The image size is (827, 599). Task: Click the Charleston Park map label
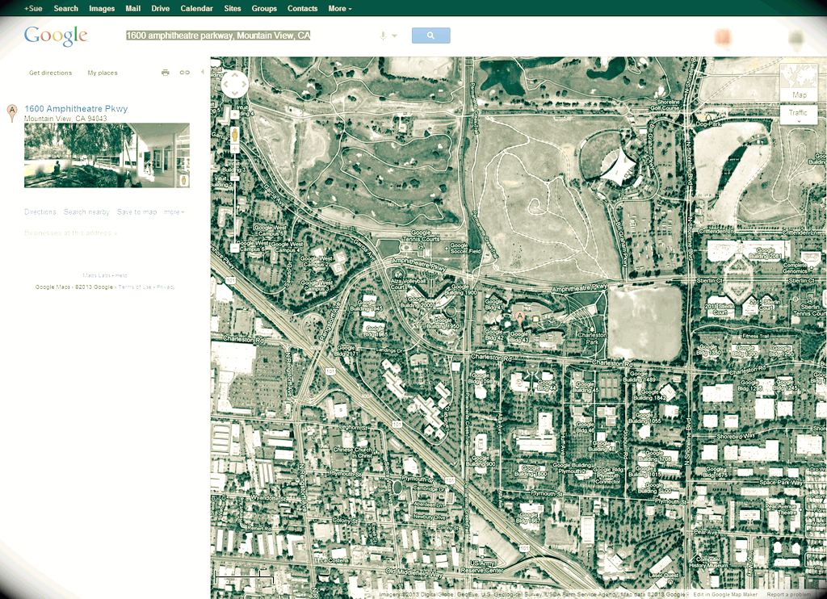[592, 338]
